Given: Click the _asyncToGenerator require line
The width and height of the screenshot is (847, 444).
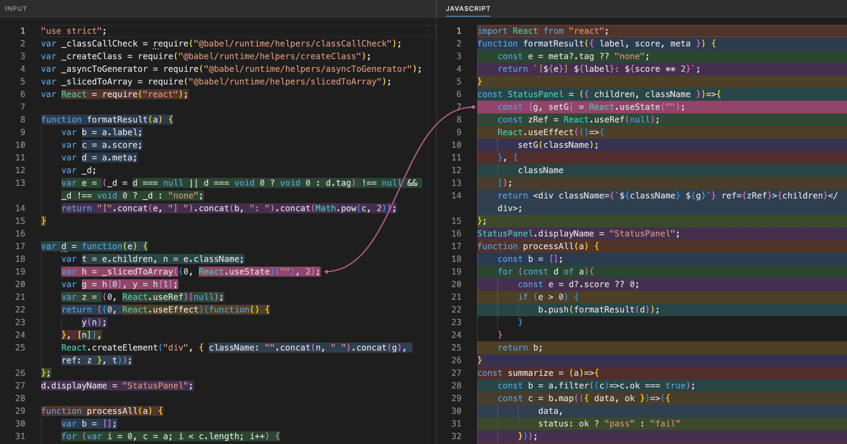Looking at the screenshot, I should (231, 69).
